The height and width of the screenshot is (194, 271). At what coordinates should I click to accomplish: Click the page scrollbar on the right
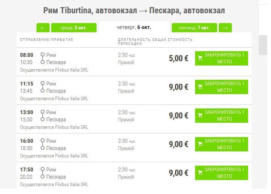point(263,45)
